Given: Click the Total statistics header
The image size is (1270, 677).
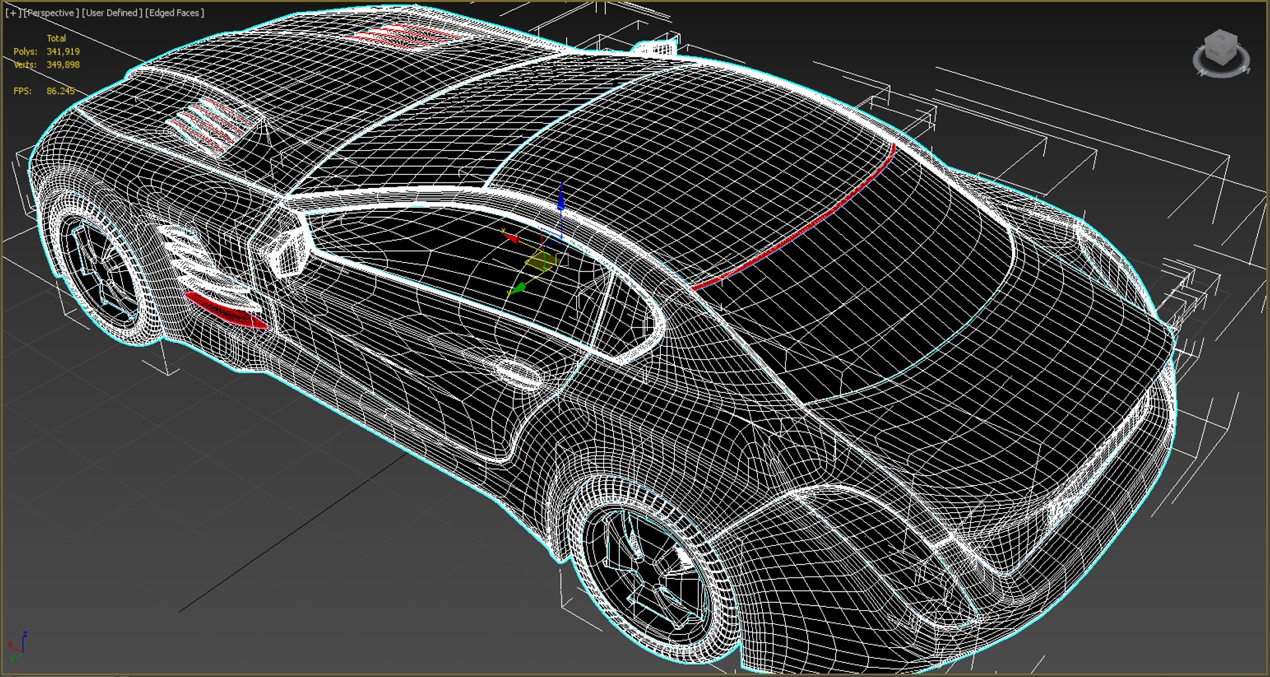Looking at the screenshot, I should 56,38.
